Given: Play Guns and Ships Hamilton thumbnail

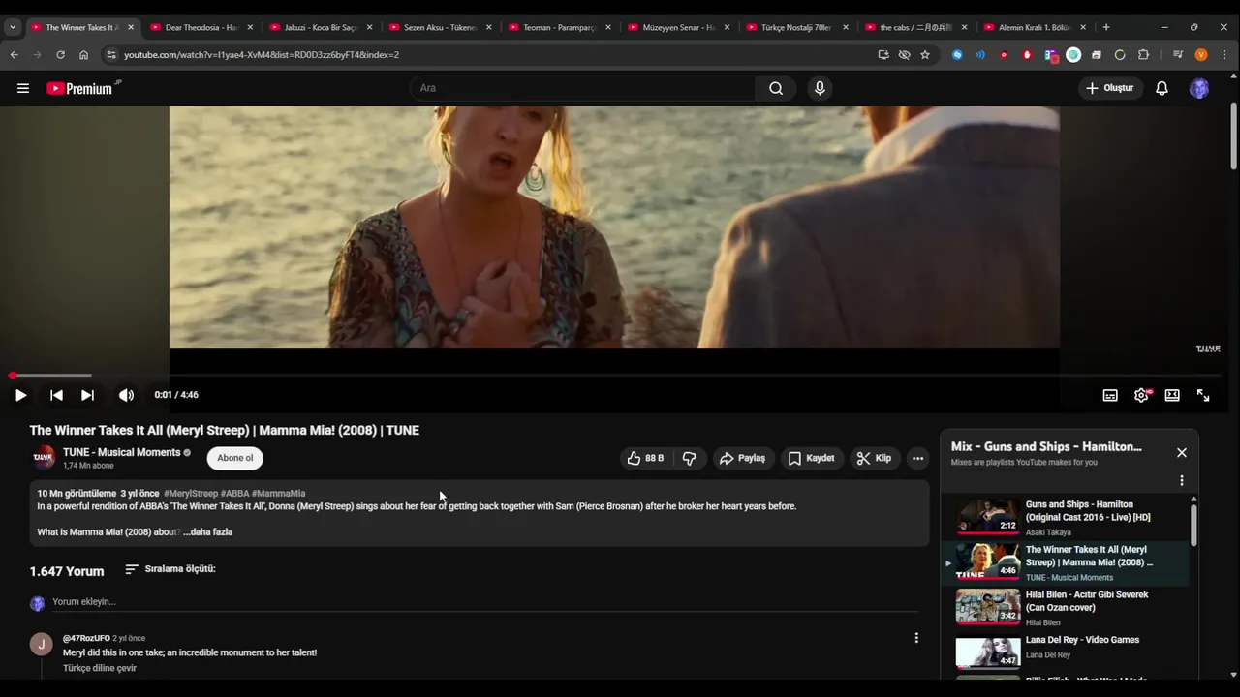Looking at the screenshot, I should coord(988,516).
